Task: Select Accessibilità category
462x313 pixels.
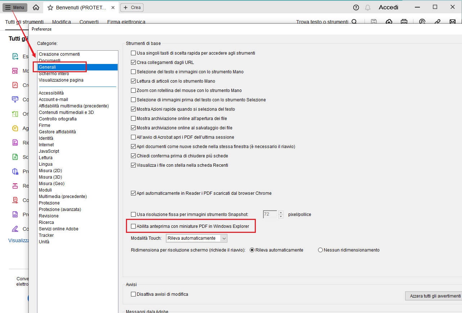Action: click(51, 93)
